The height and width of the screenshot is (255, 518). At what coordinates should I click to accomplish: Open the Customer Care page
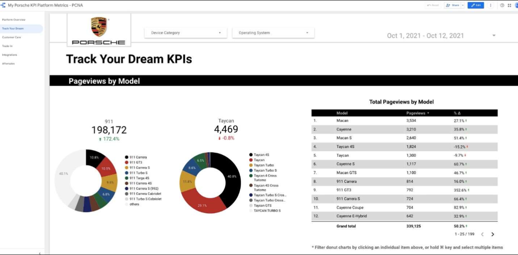pyautogui.click(x=12, y=37)
